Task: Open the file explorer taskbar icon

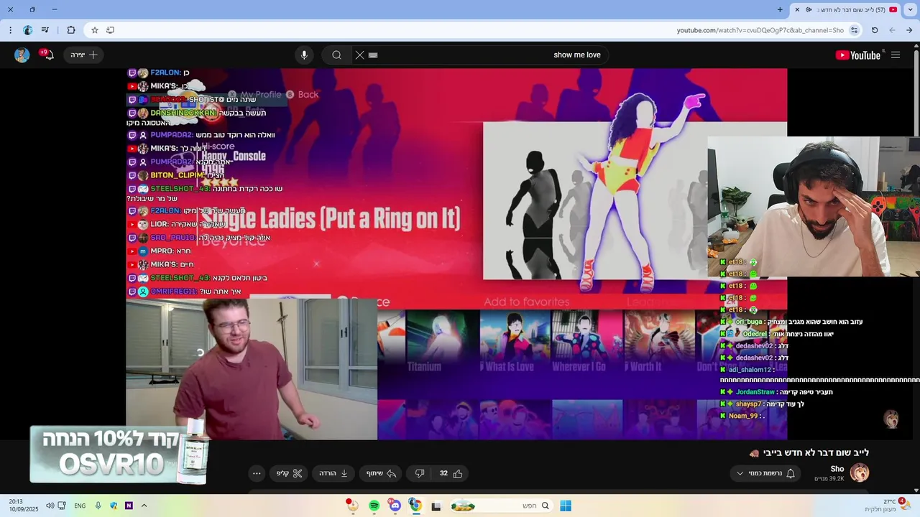Action: 436,506
